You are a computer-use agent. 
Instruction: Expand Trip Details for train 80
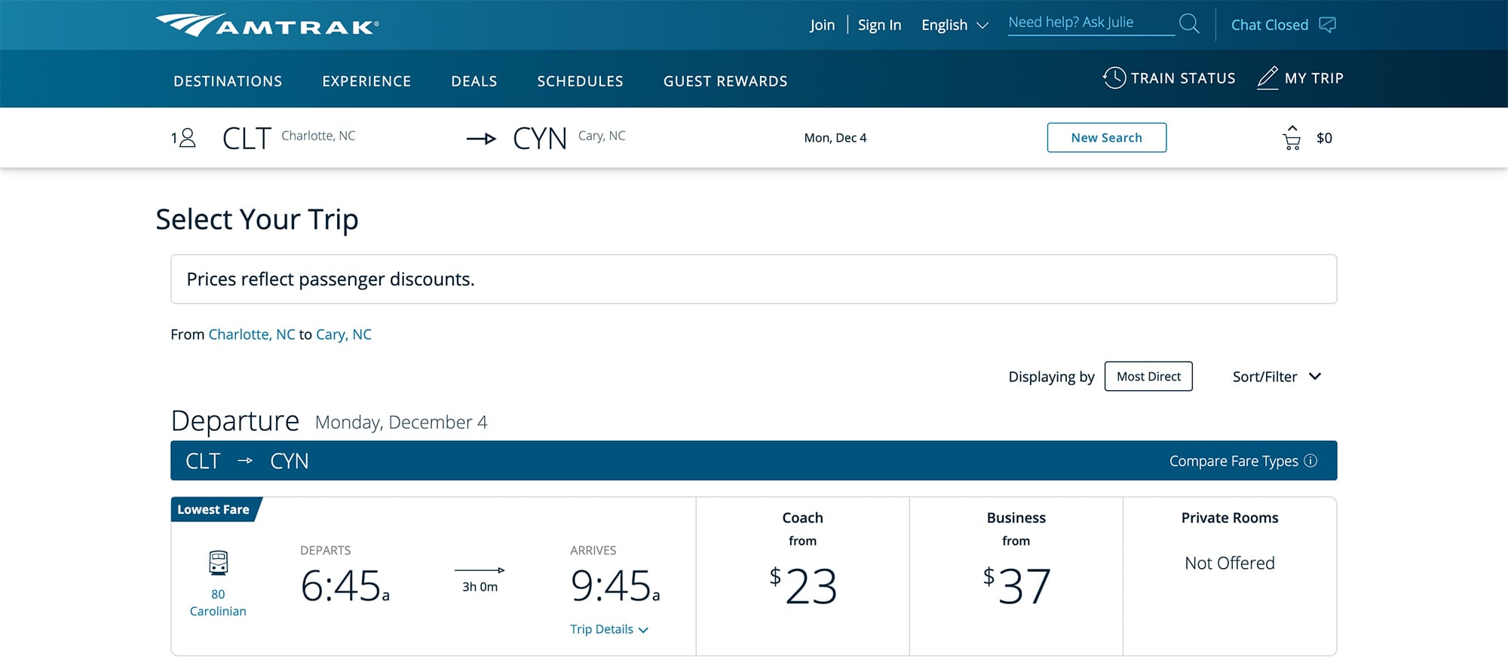(608, 629)
